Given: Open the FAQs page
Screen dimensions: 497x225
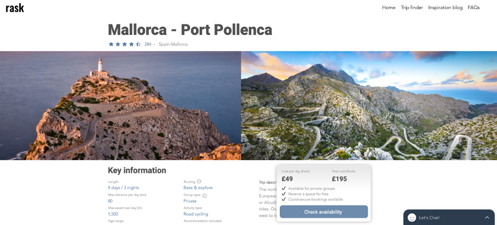Looking at the screenshot, I should (x=474, y=7).
